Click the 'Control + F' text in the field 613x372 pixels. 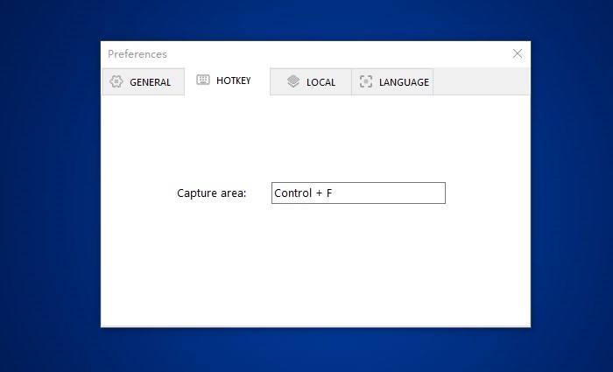(303, 193)
